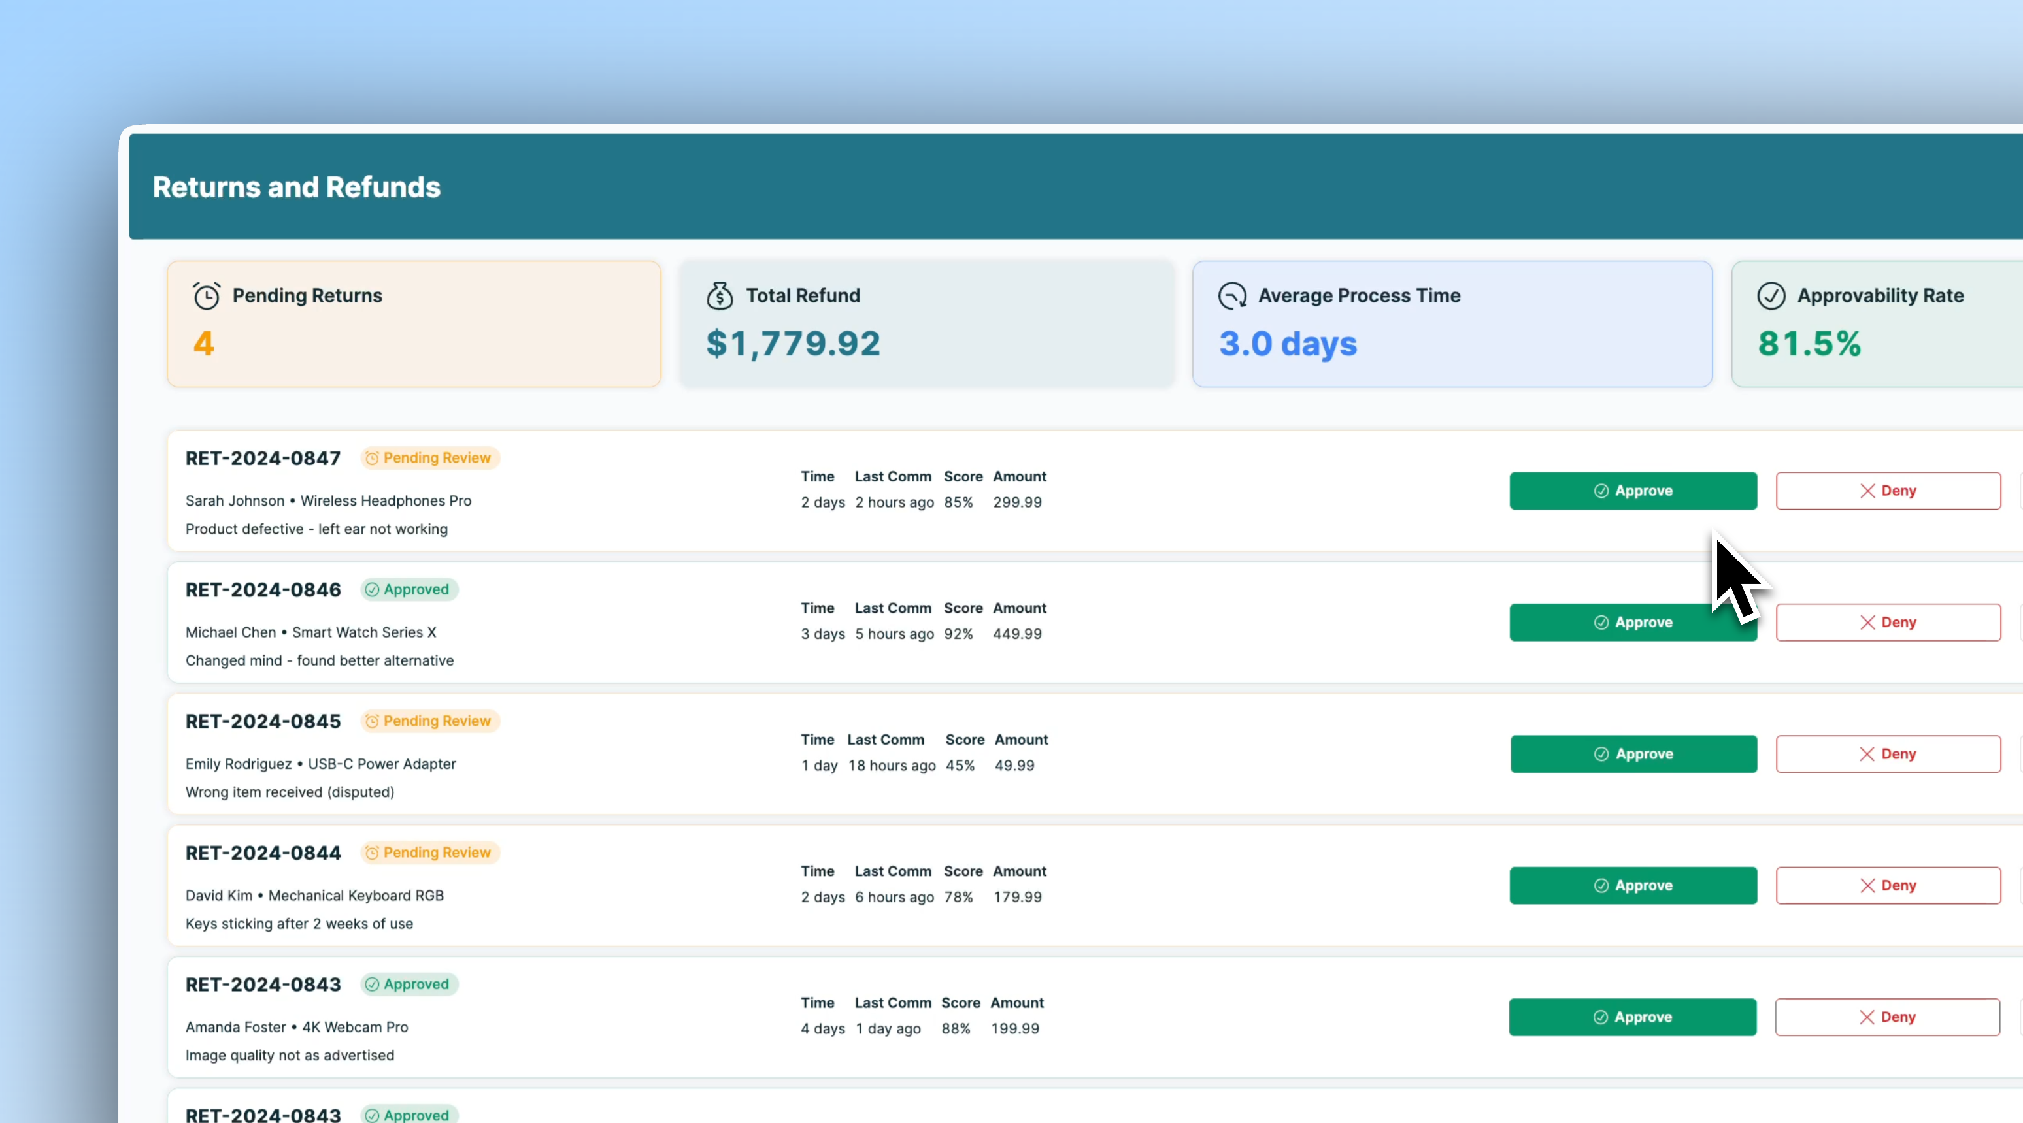
Task: Click the Approved badge on RET-2024-0846
Action: pyautogui.click(x=409, y=589)
